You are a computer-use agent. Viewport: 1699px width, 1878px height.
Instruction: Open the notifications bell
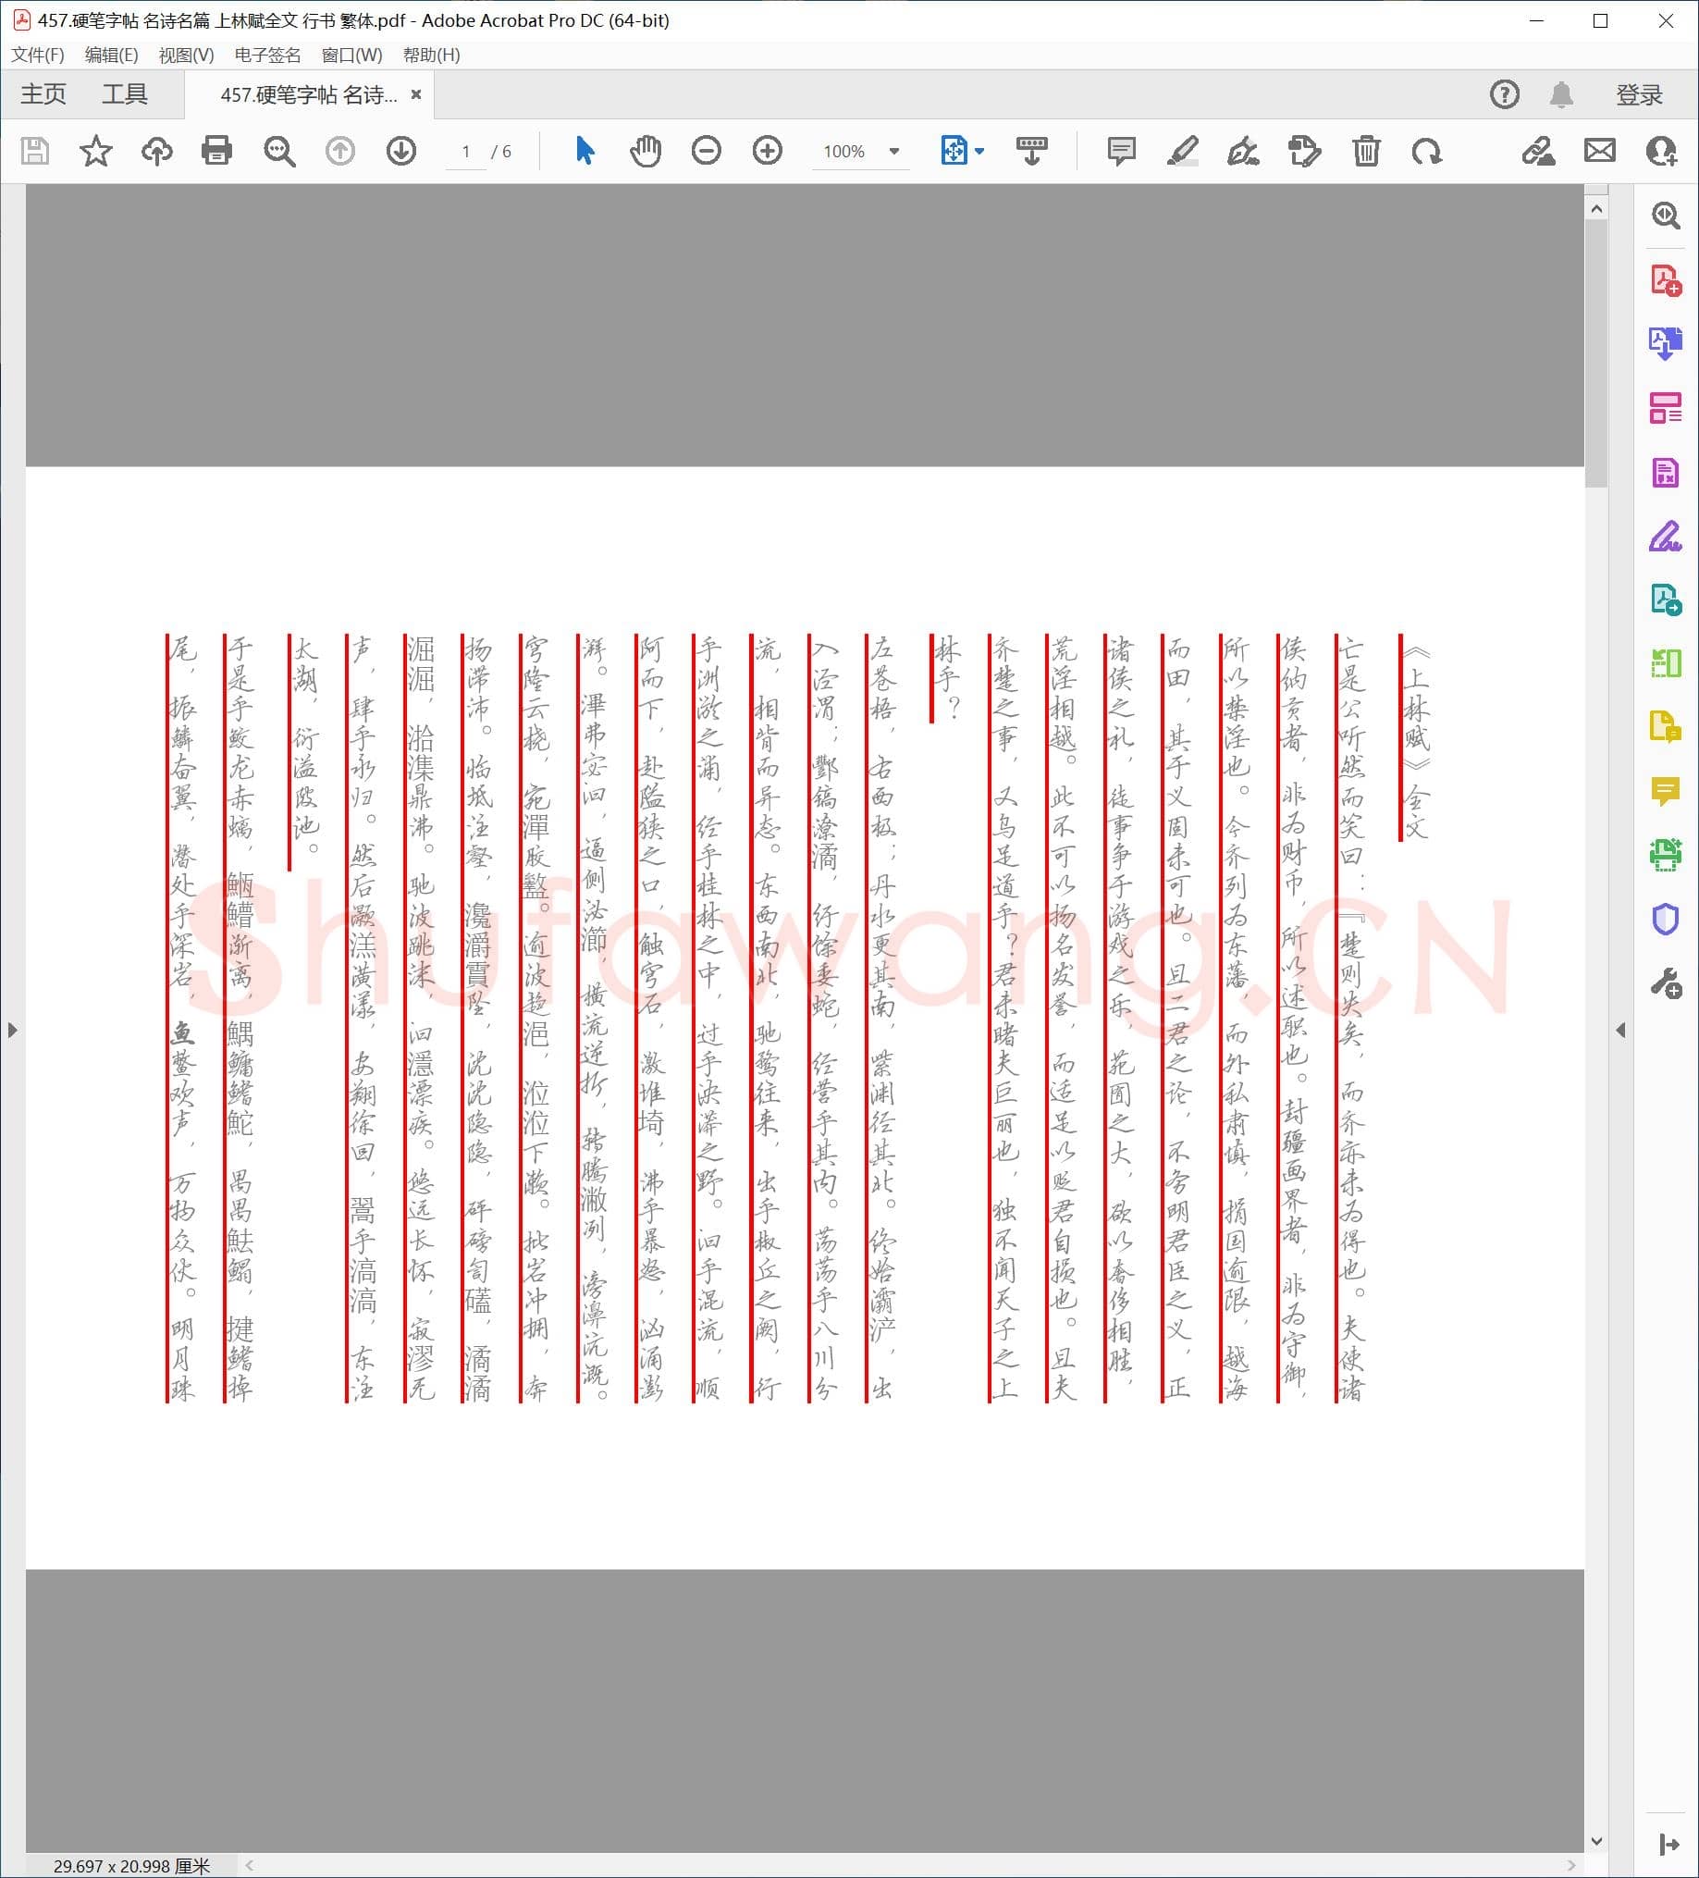tap(1561, 94)
